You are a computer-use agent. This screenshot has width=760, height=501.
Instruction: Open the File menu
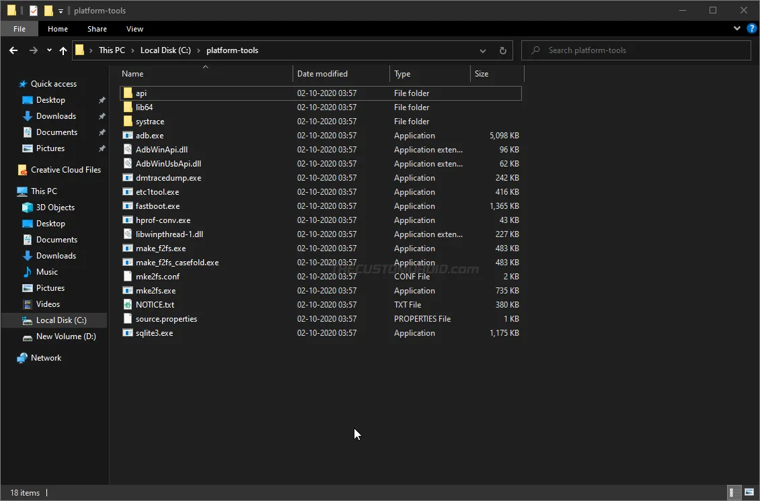click(x=19, y=29)
